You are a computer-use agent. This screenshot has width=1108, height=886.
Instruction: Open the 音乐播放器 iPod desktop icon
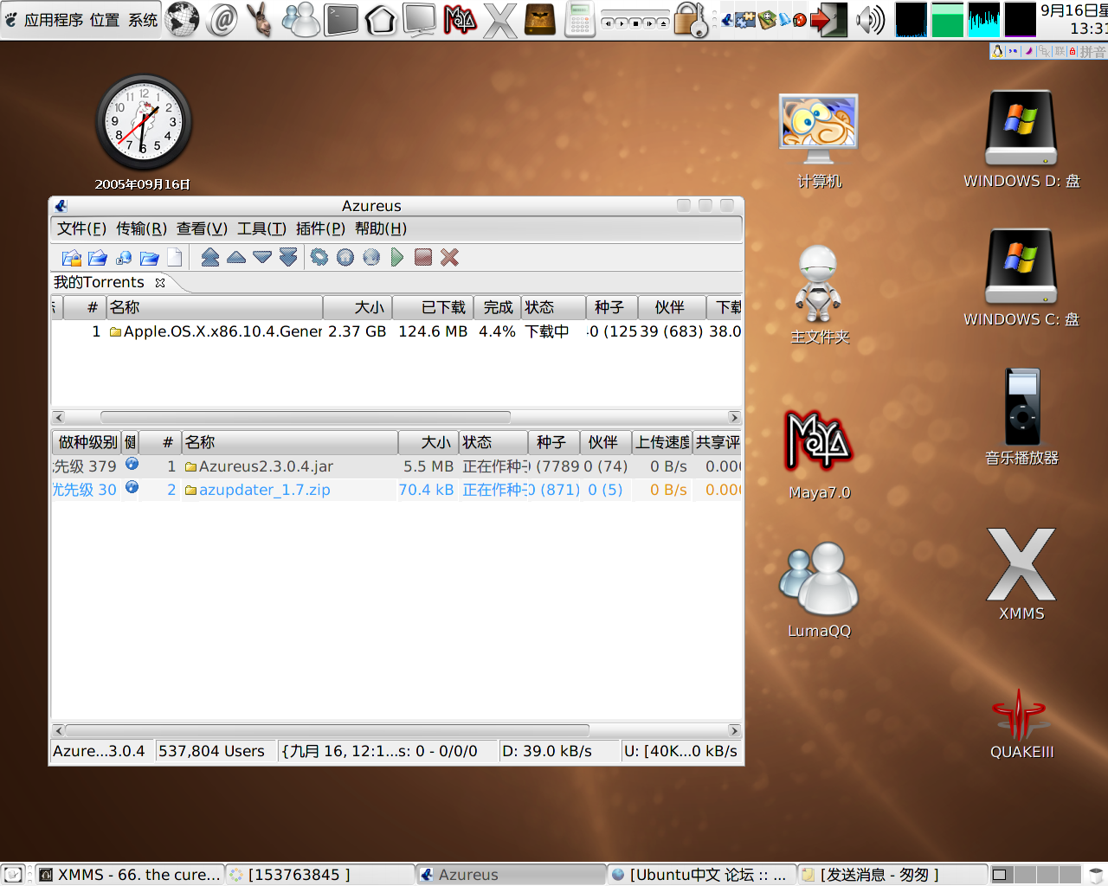(1021, 417)
